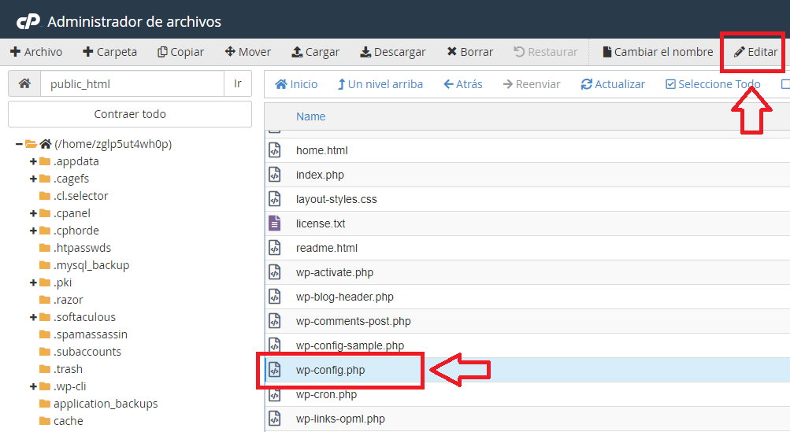
Task: Expand the .cagefs folder
Action: pos(33,179)
